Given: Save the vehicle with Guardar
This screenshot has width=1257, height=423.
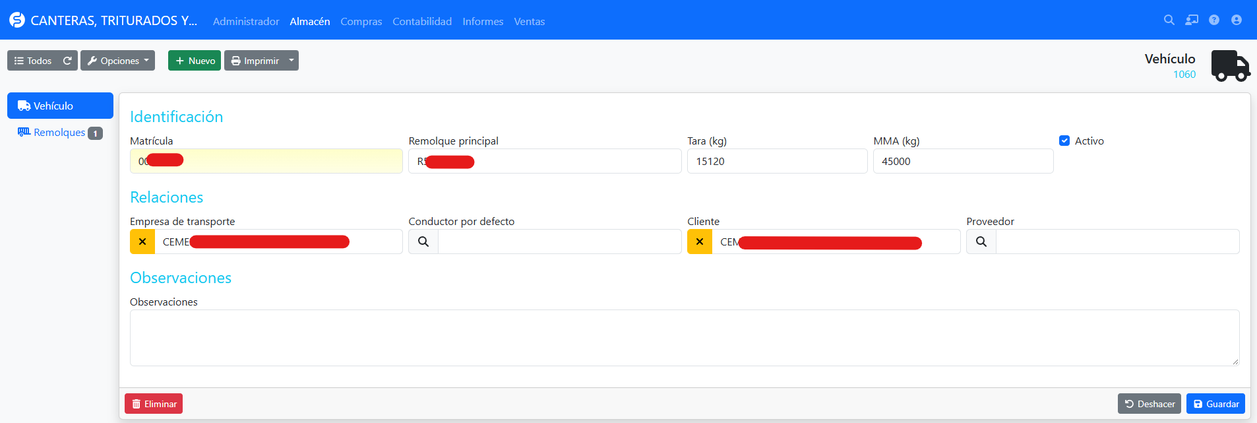Looking at the screenshot, I should [x=1215, y=404].
